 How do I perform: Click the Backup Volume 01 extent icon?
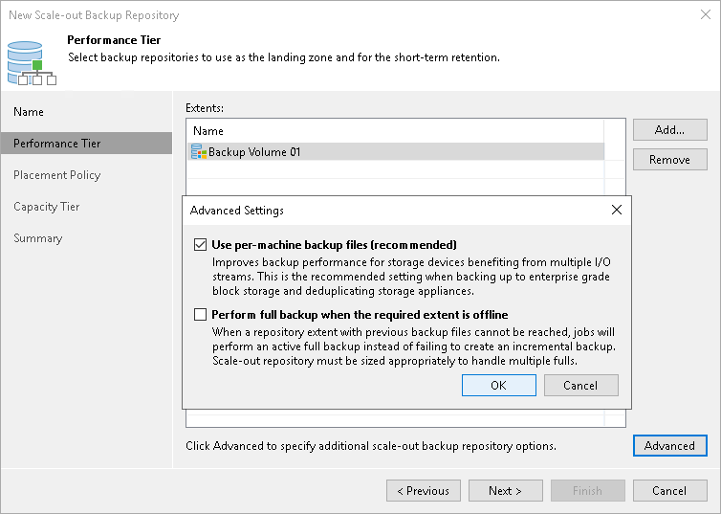(x=199, y=151)
